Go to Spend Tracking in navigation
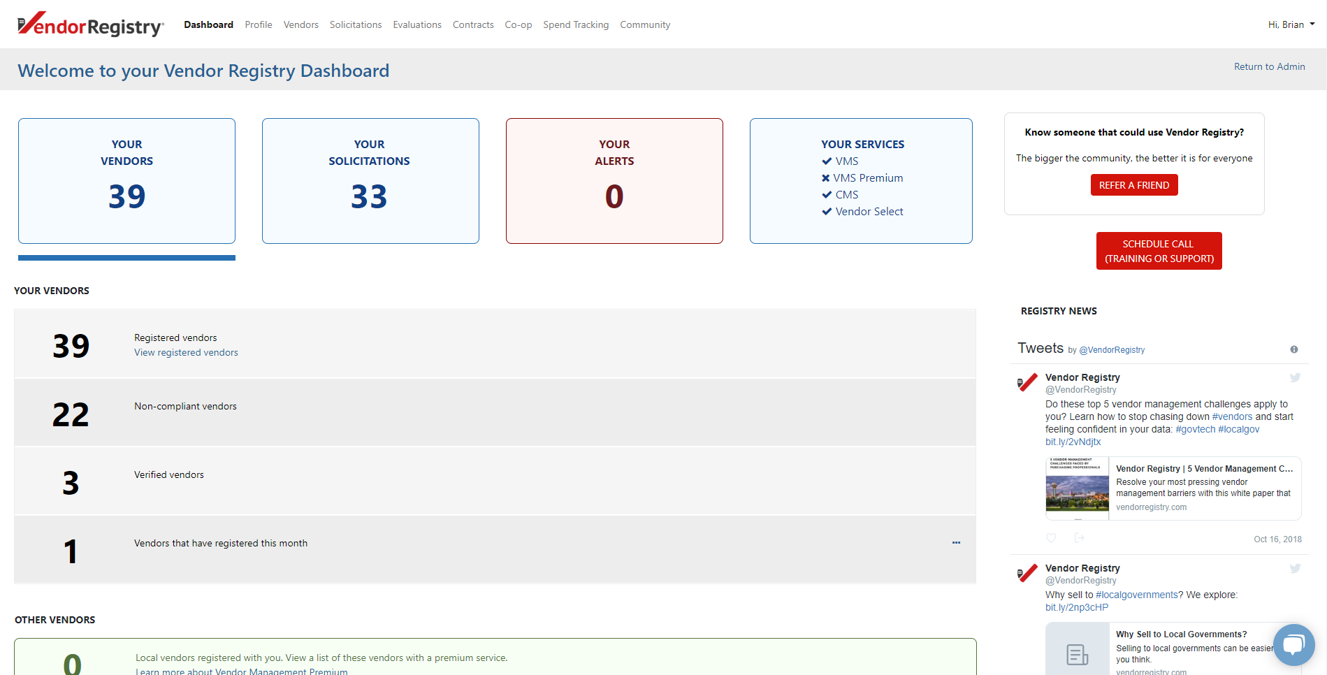Screen dimensions: 1327x675 pos(576,24)
